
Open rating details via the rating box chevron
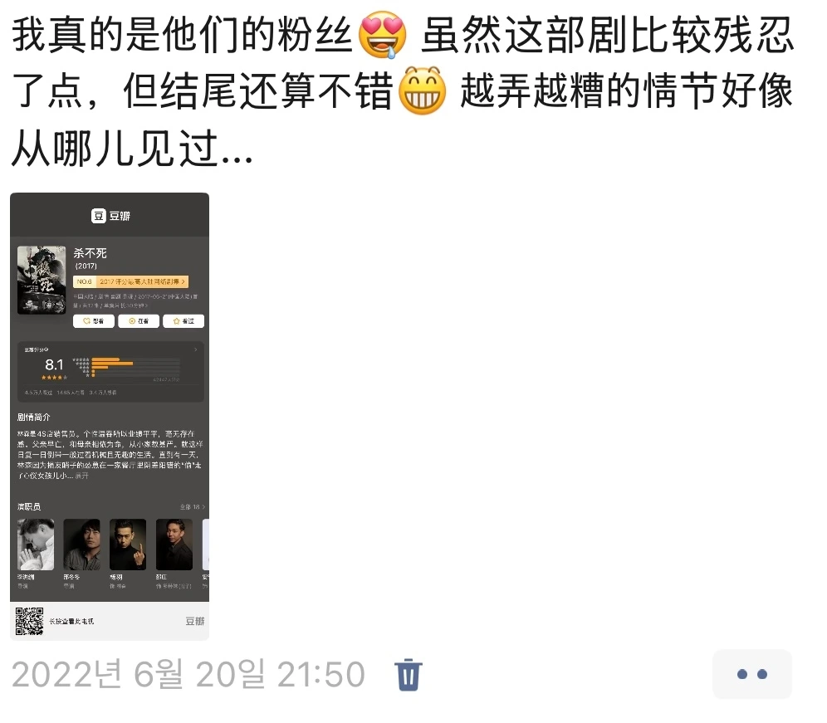point(196,349)
